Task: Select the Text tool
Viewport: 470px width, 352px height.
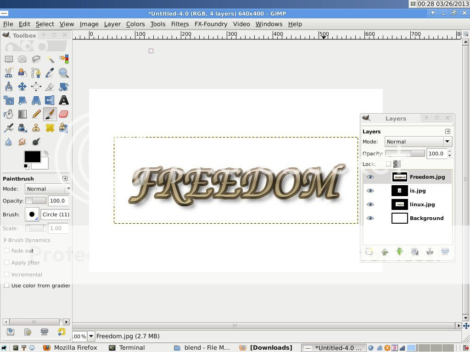Action: 64,100
